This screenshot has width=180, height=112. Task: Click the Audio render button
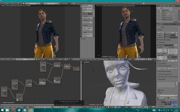pyautogui.click(x=174, y=33)
